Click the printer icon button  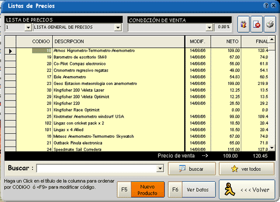[270, 24]
